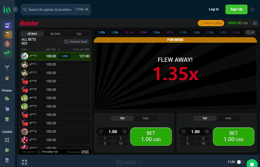Image resolution: width=260 pixels, height=167 pixels.
Task: Open the crown star icon in sidebar
Action: [x=7, y=78]
